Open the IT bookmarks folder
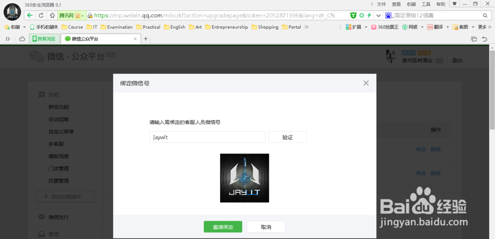 [x=92, y=27]
